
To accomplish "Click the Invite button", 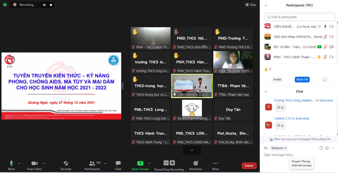I will [x=277, y=79].
